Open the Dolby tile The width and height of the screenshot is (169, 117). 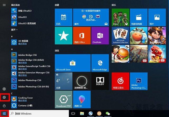point(100,81)
